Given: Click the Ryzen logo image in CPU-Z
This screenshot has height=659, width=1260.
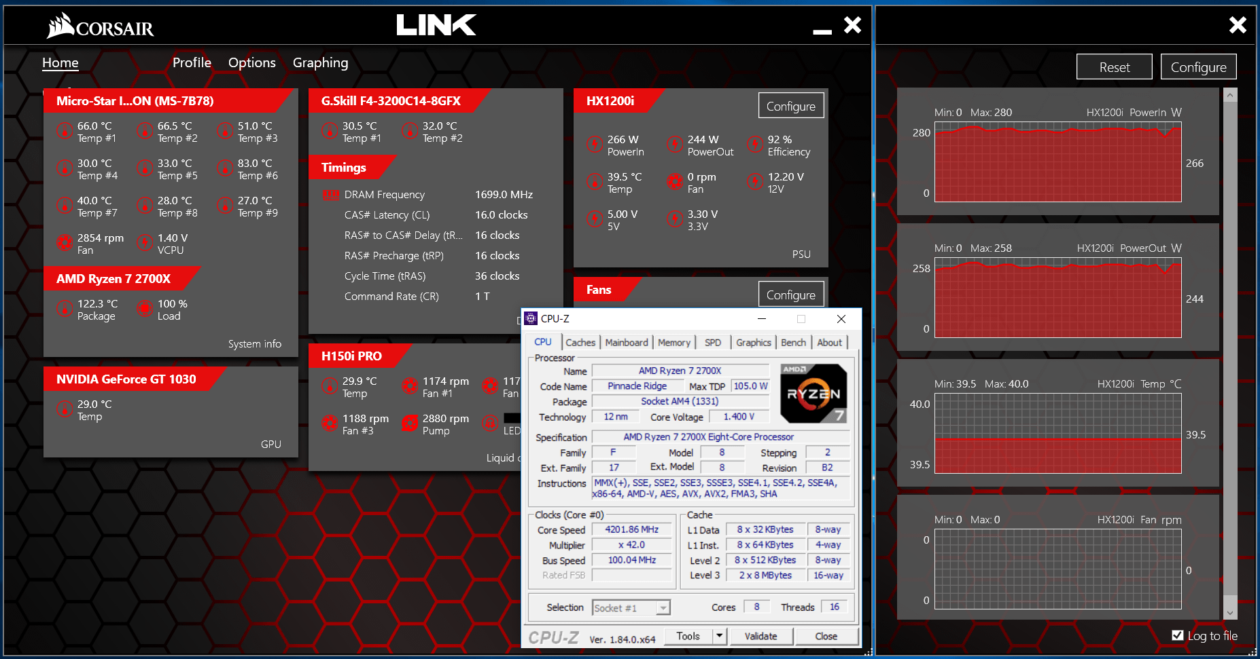Looking at the screenshot, I should 813,394.
